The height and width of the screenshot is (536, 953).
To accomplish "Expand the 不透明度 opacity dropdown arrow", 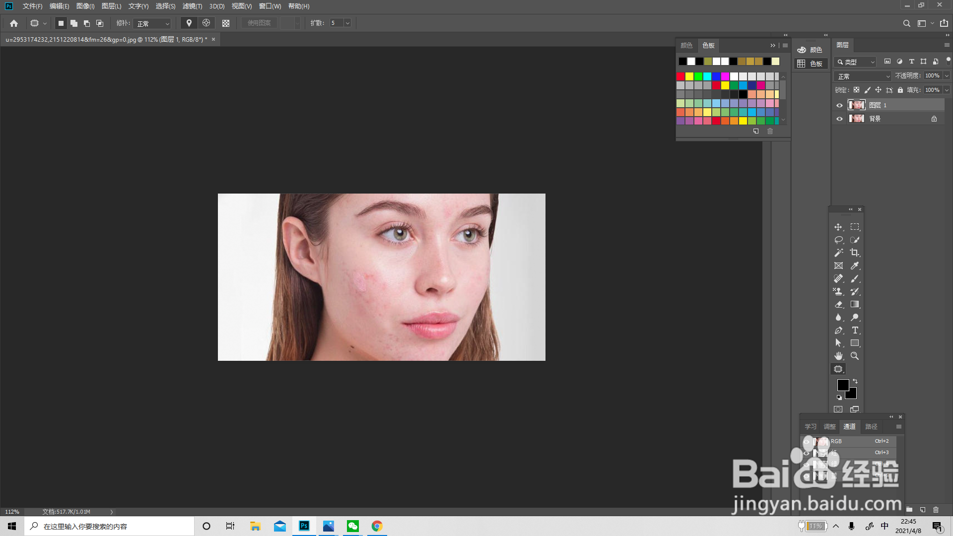I will coord(947,76).
